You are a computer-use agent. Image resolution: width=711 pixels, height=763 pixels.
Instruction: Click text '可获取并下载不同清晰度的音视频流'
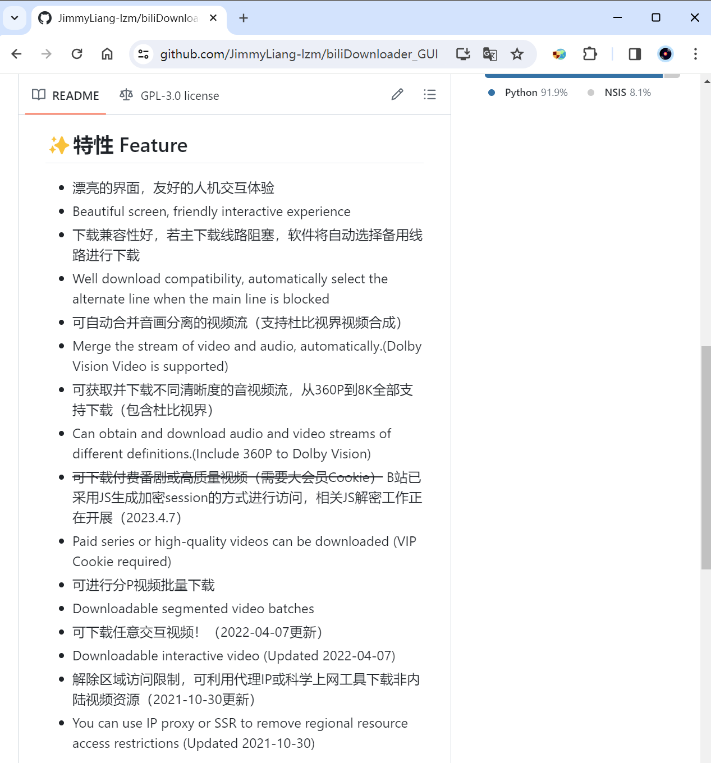tap(180, 390)
